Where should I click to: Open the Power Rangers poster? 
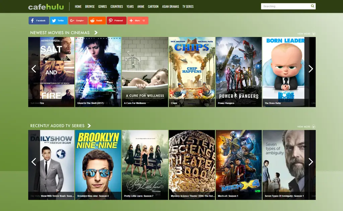(x=238, y=72)
